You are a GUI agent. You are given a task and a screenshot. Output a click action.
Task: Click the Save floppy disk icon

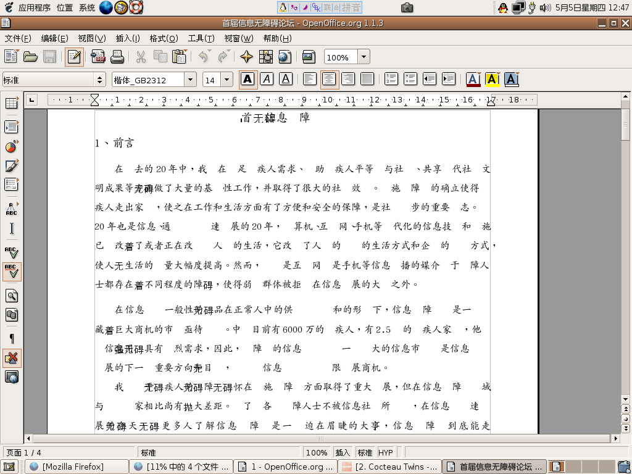point(49,57)
